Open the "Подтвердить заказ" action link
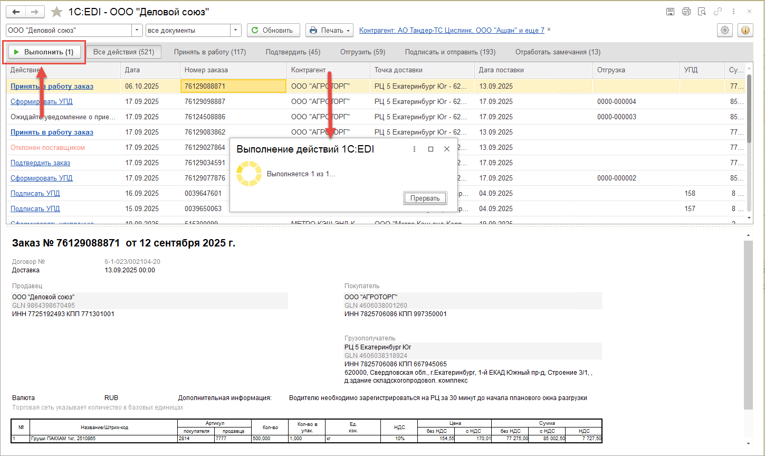This screenshot has width=765, height=456. pyautogui.click(x=40, y=163)
